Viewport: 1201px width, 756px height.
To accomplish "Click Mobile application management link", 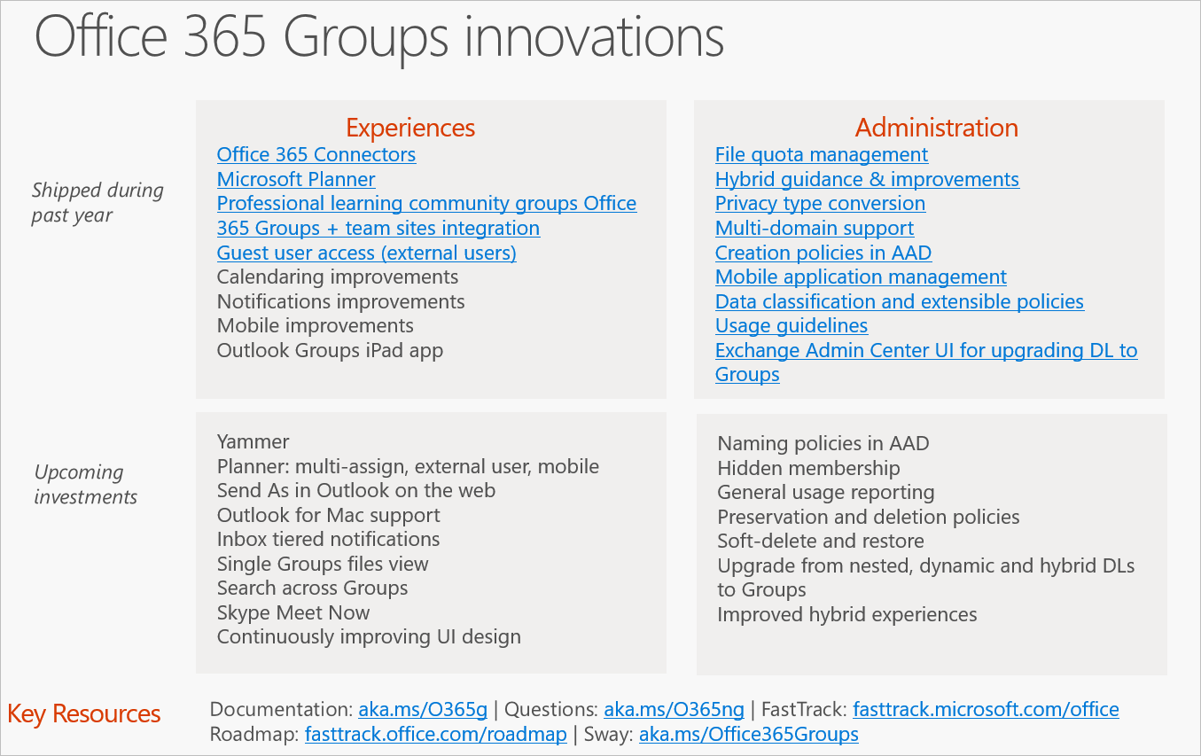I will pyautogui.click(x=861, y=277).
